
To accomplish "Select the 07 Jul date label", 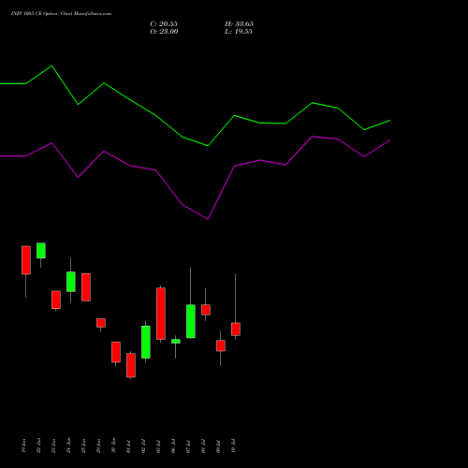I will 189,446.
